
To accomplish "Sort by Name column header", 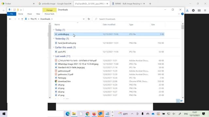I will point(57,25).
